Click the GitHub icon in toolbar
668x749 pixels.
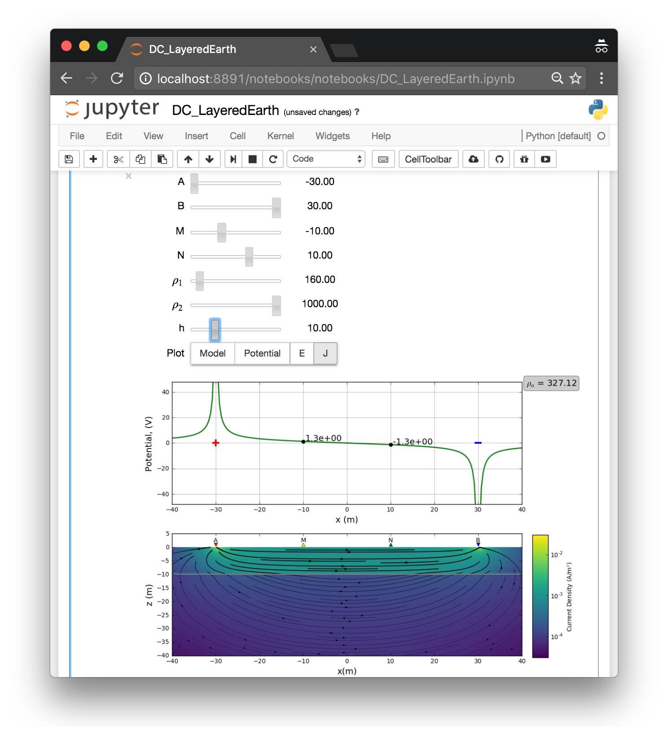499,159
